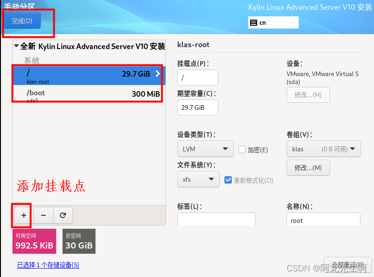Click the 完成(D) done button
Viewport: 374px width, 277px height.
coord(22,21)
